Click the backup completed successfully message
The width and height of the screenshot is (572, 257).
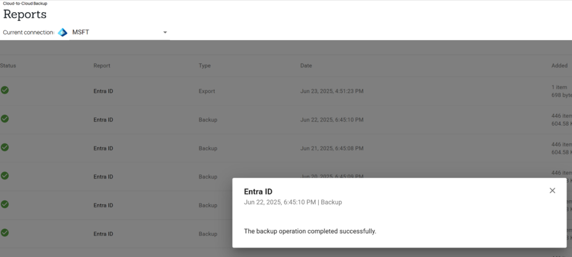[x=310, y=231]
